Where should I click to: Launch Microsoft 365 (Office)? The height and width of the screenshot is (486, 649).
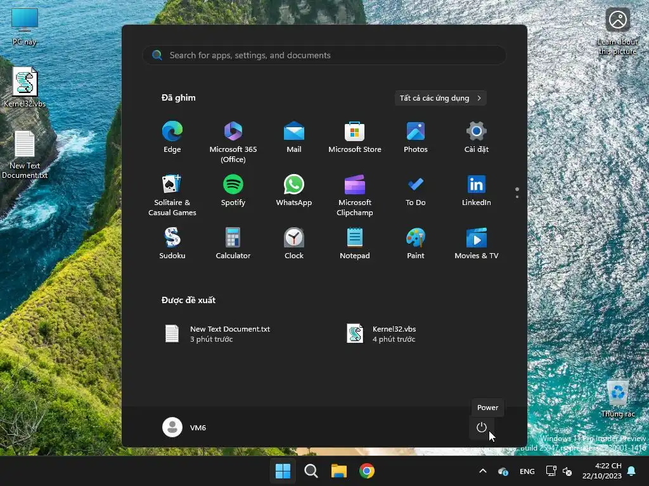[x=233, y=142]
